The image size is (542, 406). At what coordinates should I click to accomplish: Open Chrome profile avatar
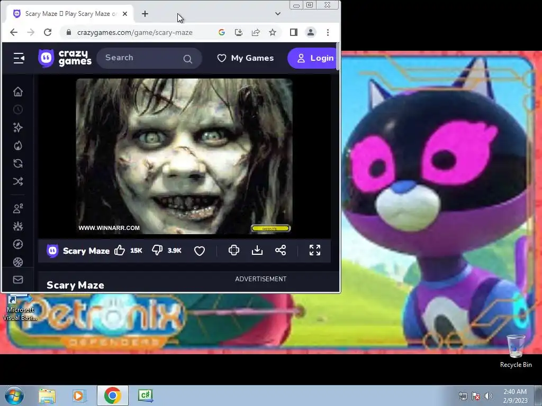[x=310, y=32]
